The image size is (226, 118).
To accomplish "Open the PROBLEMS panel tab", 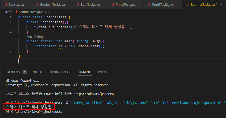I will pos(13,72).
